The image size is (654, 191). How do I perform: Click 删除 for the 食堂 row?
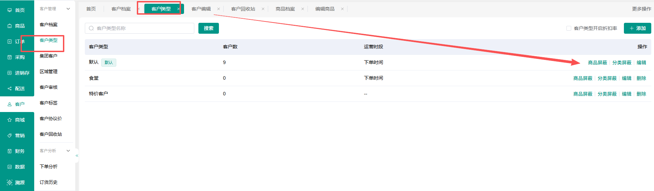(641, 78)
